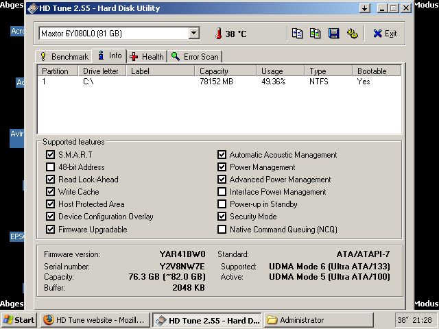Toggle the Write Cache checkbox
439x329 pixels.
pos(50,192)
